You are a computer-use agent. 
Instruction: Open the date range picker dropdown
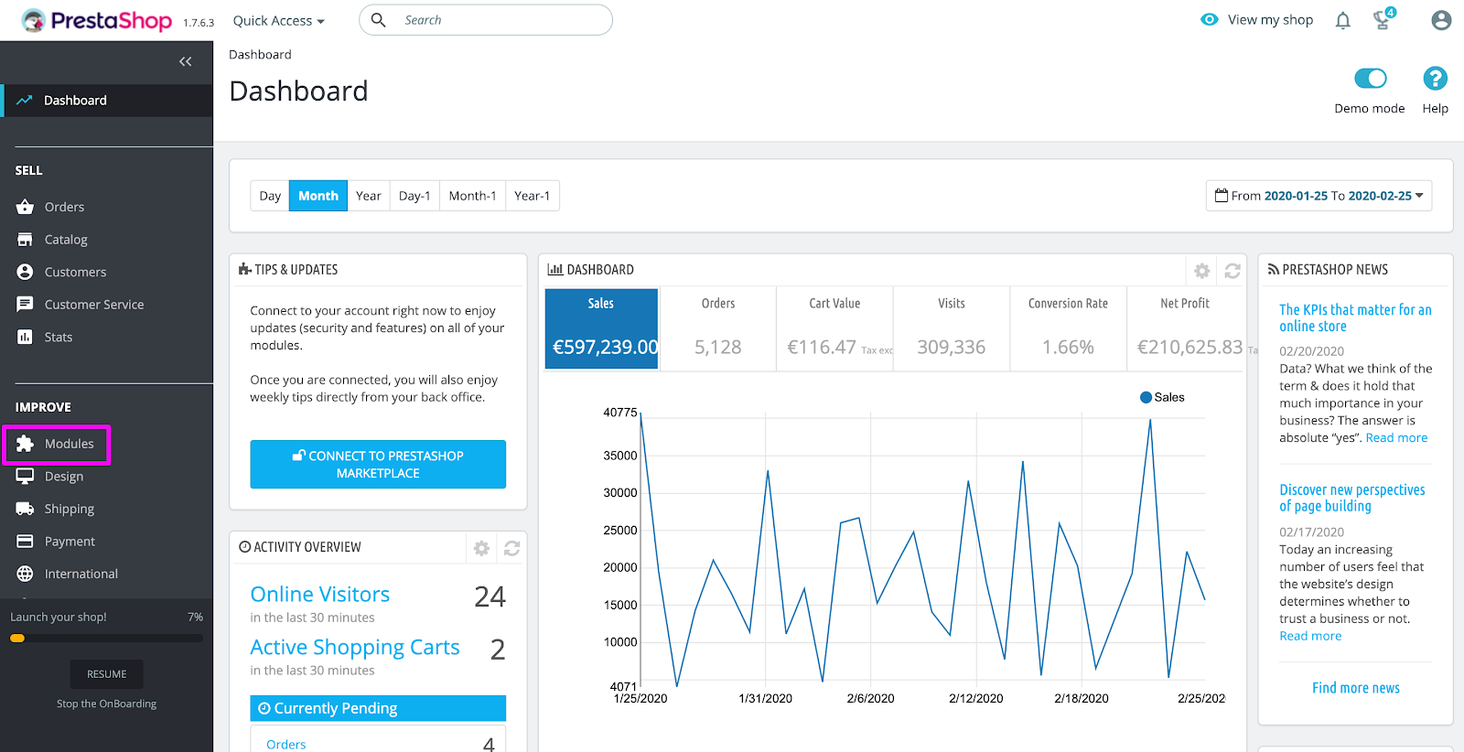1319,196
